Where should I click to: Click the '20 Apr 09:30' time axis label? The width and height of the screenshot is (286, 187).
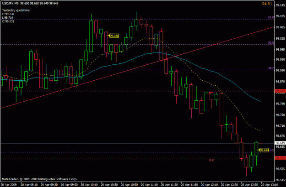pyautogui.click(x=49, y=185)
